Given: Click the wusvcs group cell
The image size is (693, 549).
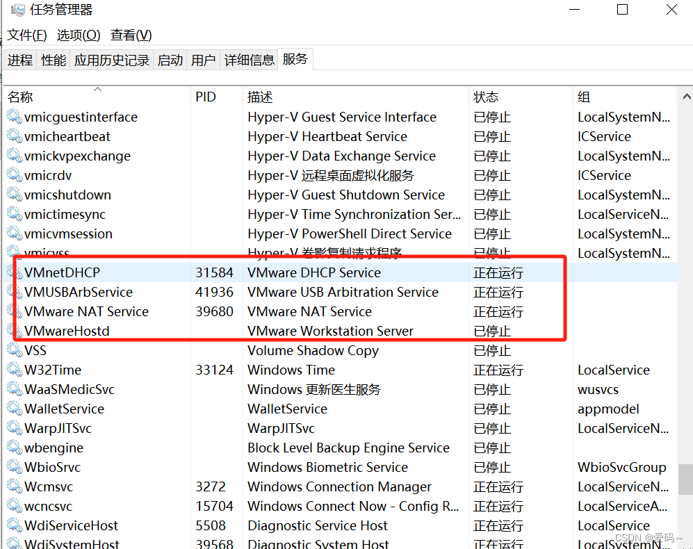Looking at the screenshot, I should [598, 389].
